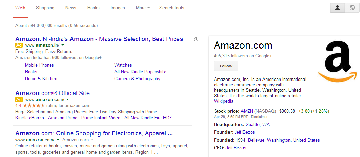The width and height of the screenshot is (360, 157).
Task: Switch to the Shopping tab
Action: pos(45,8)
